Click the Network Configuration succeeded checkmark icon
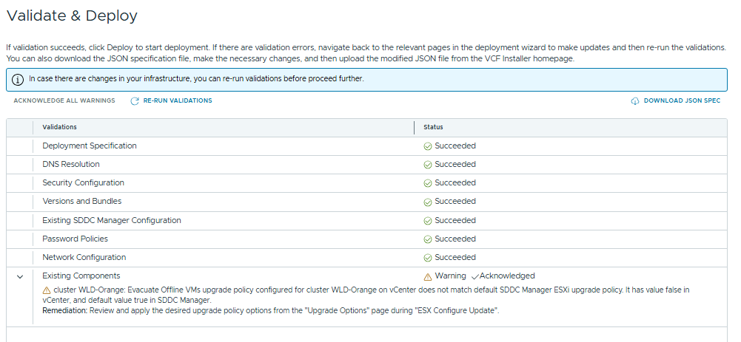Image resolution: width=741 pixels, height=342 pixels. click(427, 258)
